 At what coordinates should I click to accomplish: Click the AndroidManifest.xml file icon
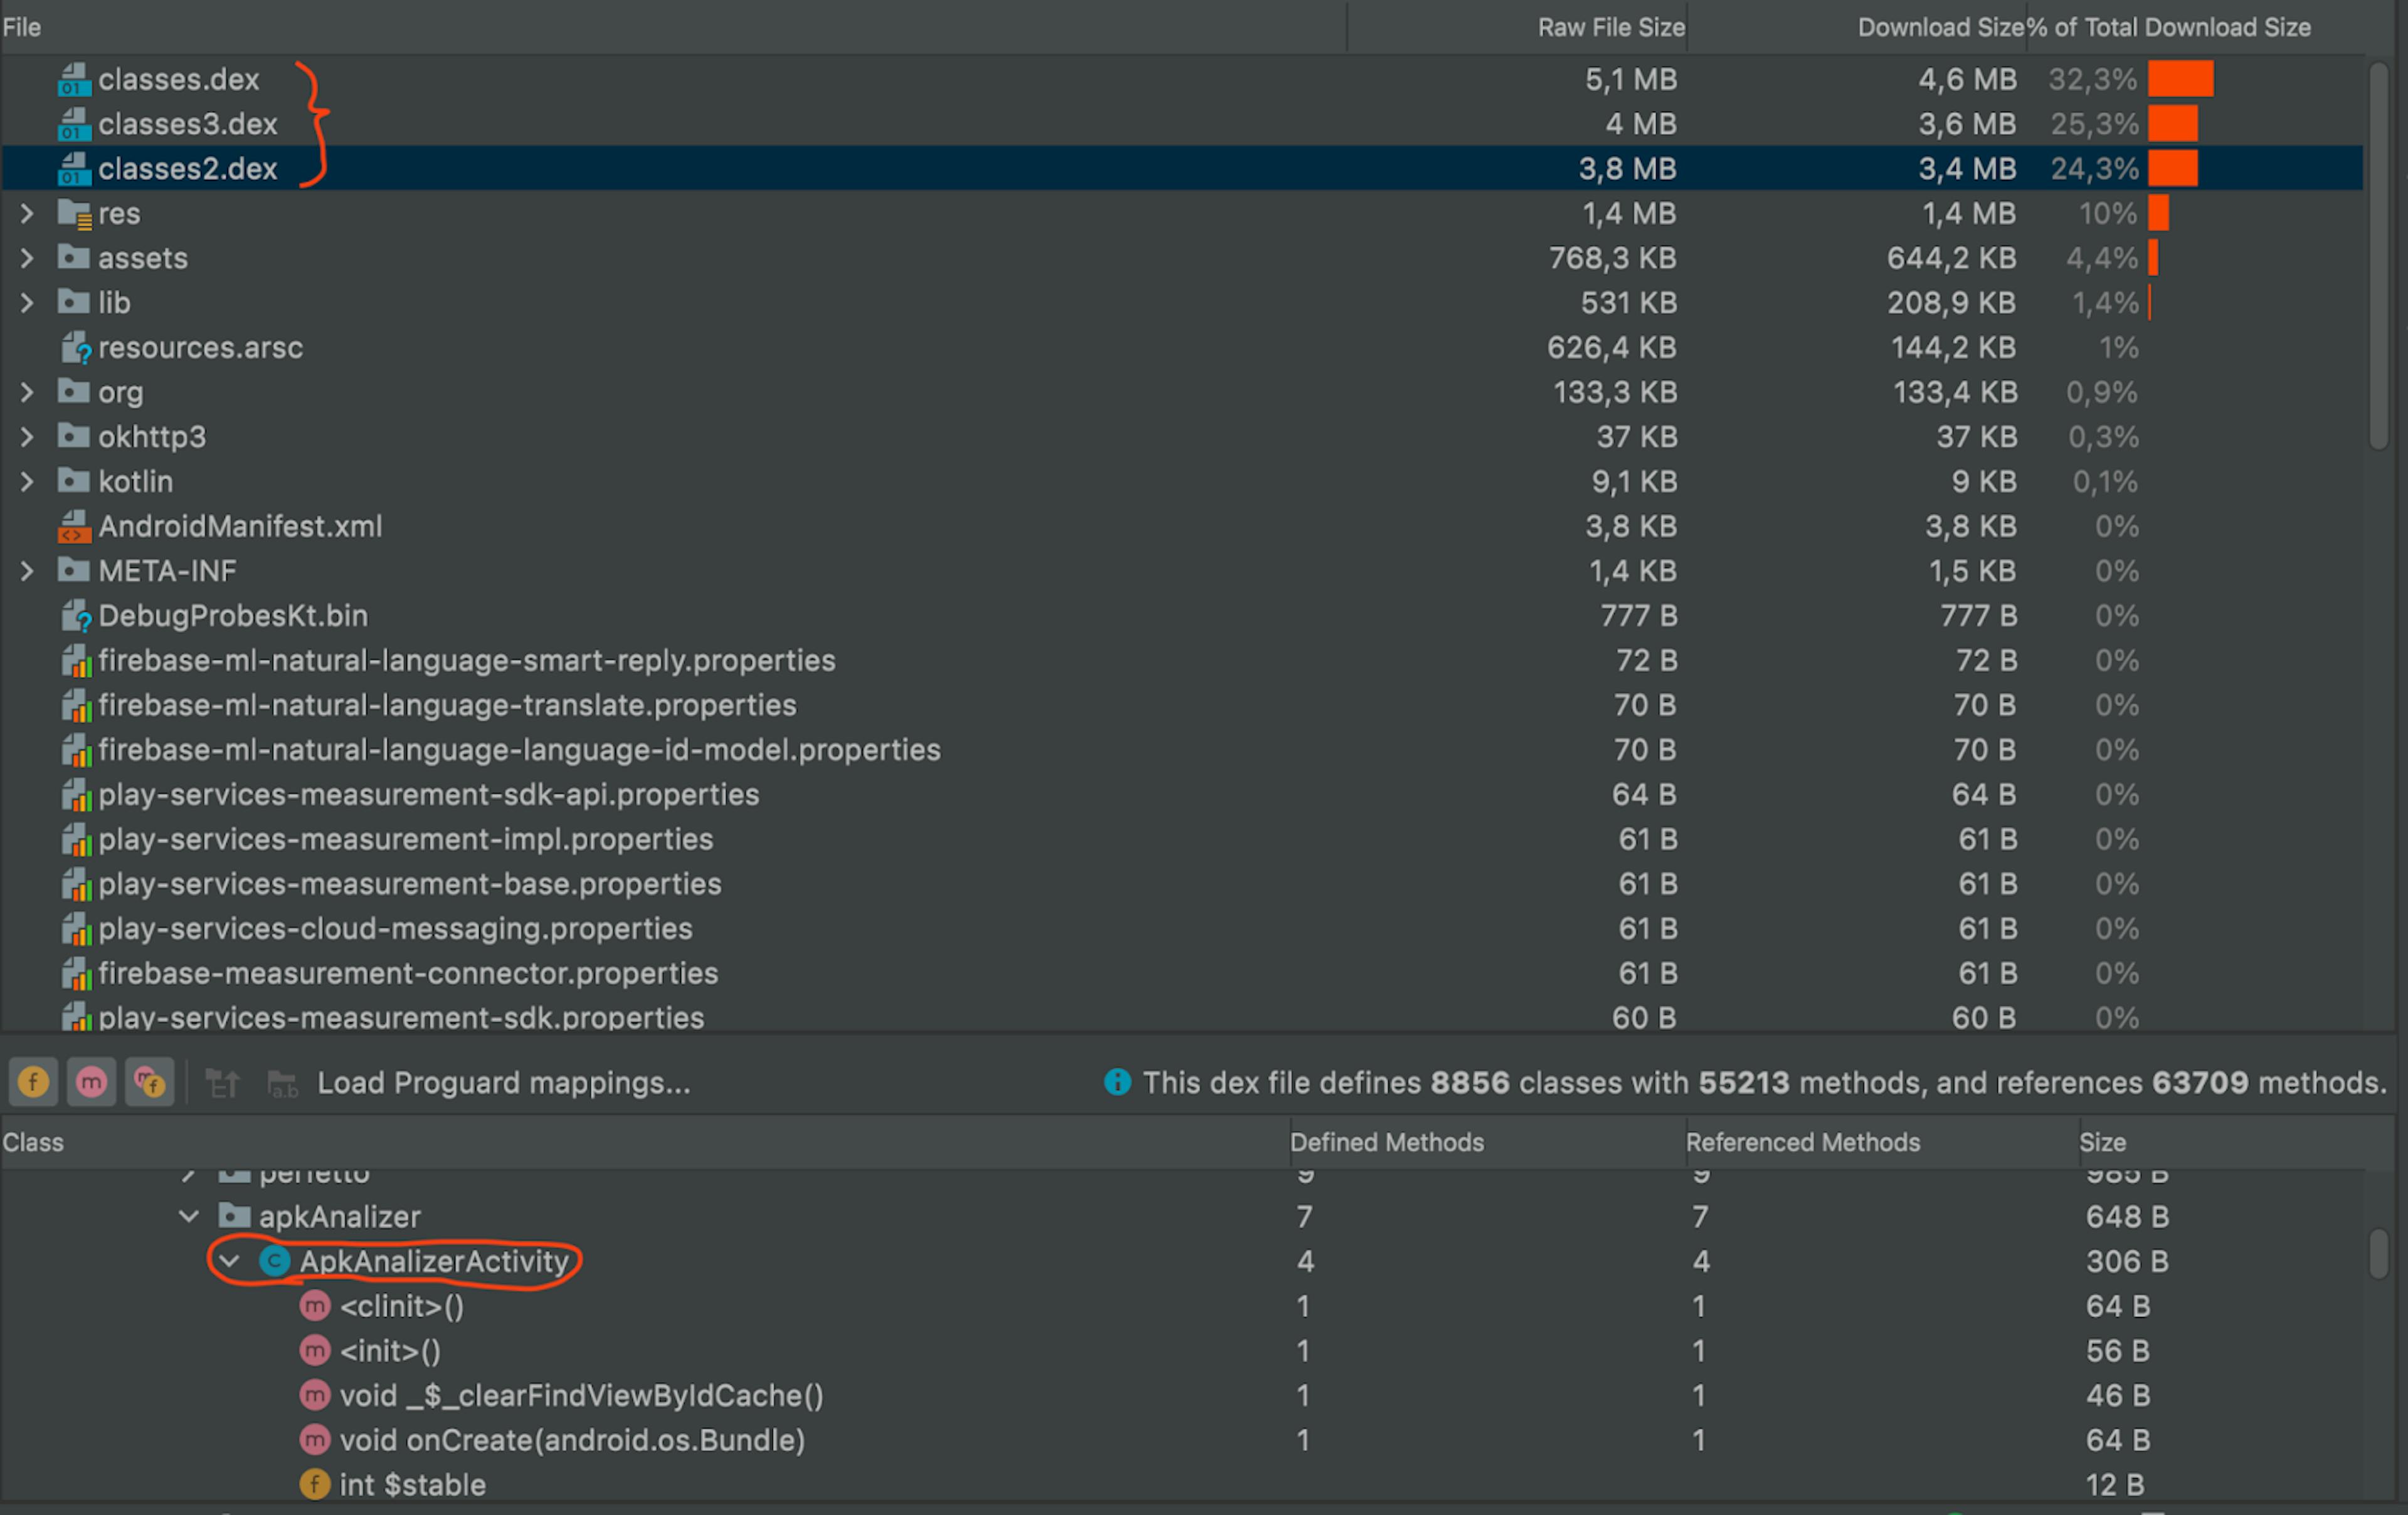[74, 527]
